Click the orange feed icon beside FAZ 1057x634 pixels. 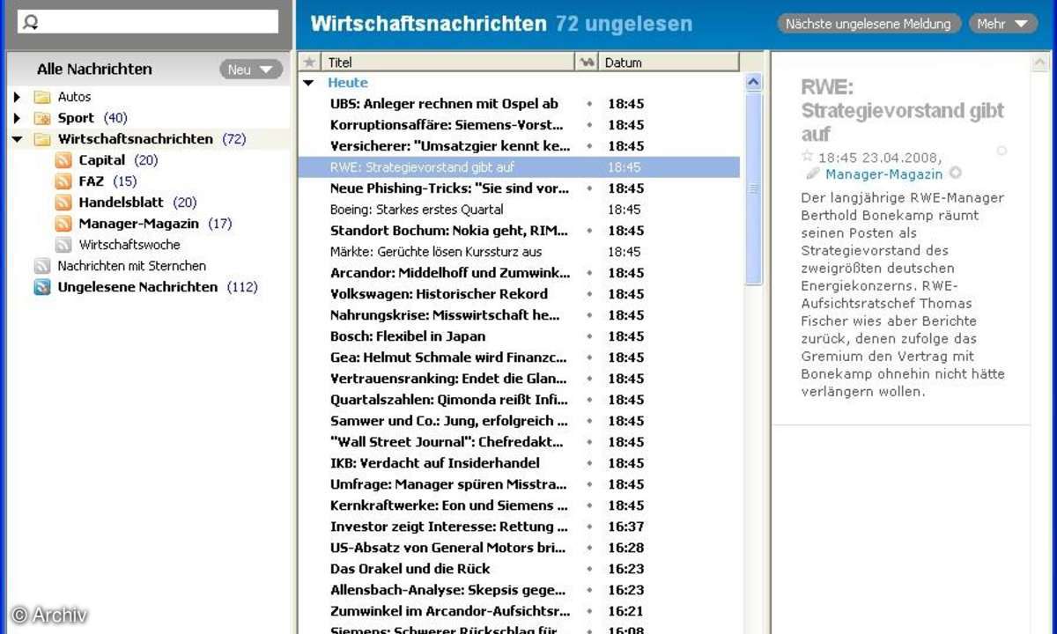63,181
